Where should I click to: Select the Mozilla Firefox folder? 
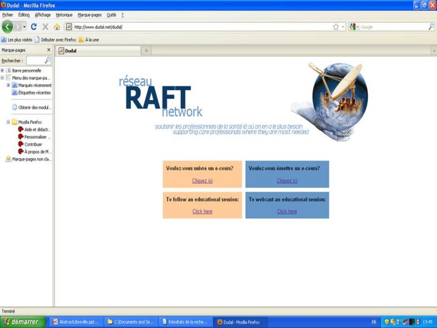27,122
